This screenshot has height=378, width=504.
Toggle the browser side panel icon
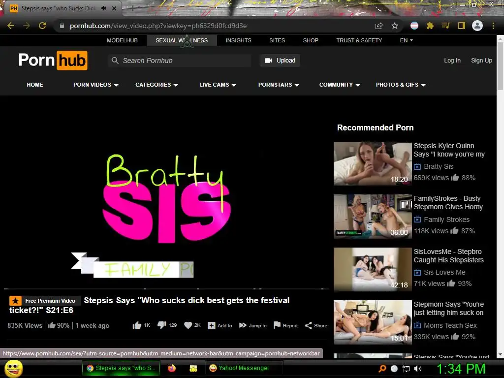[462, 26]
